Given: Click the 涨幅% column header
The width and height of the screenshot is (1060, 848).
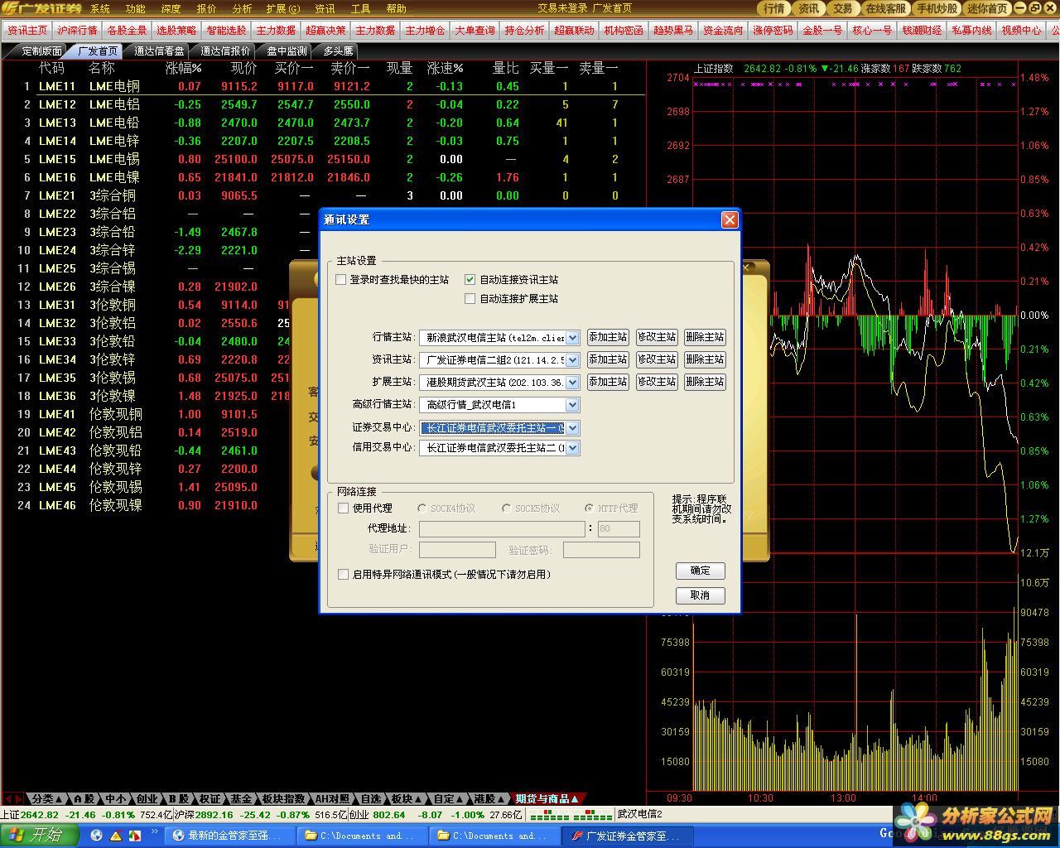Looking at the screenshot, I should [x=183, y=68].
